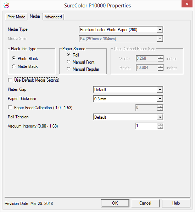Enable Use Default Media Setting checkbox

tap(10, 80)
